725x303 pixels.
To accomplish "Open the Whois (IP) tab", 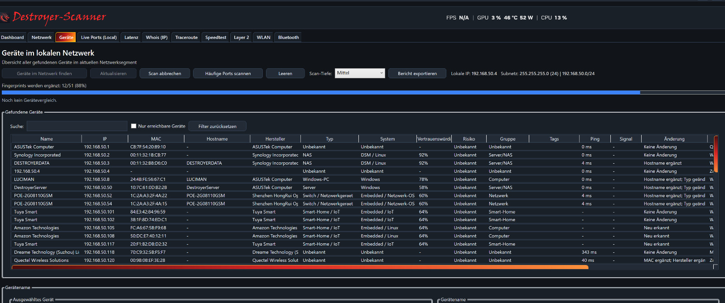I will click(157, 38).
